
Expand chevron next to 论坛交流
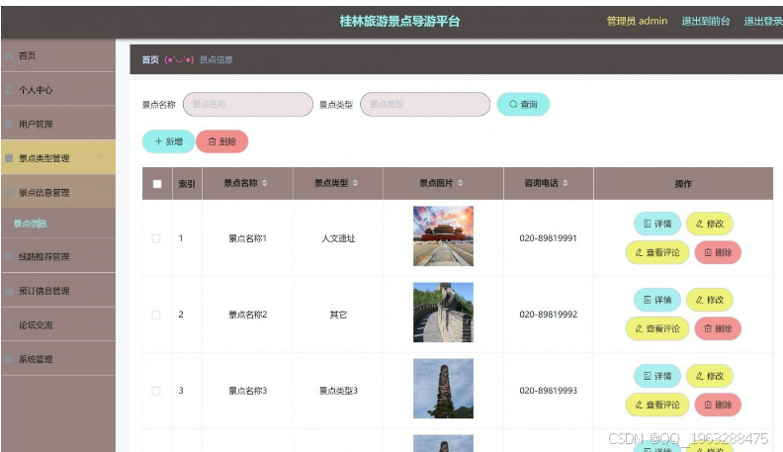(x=100, y=324)
